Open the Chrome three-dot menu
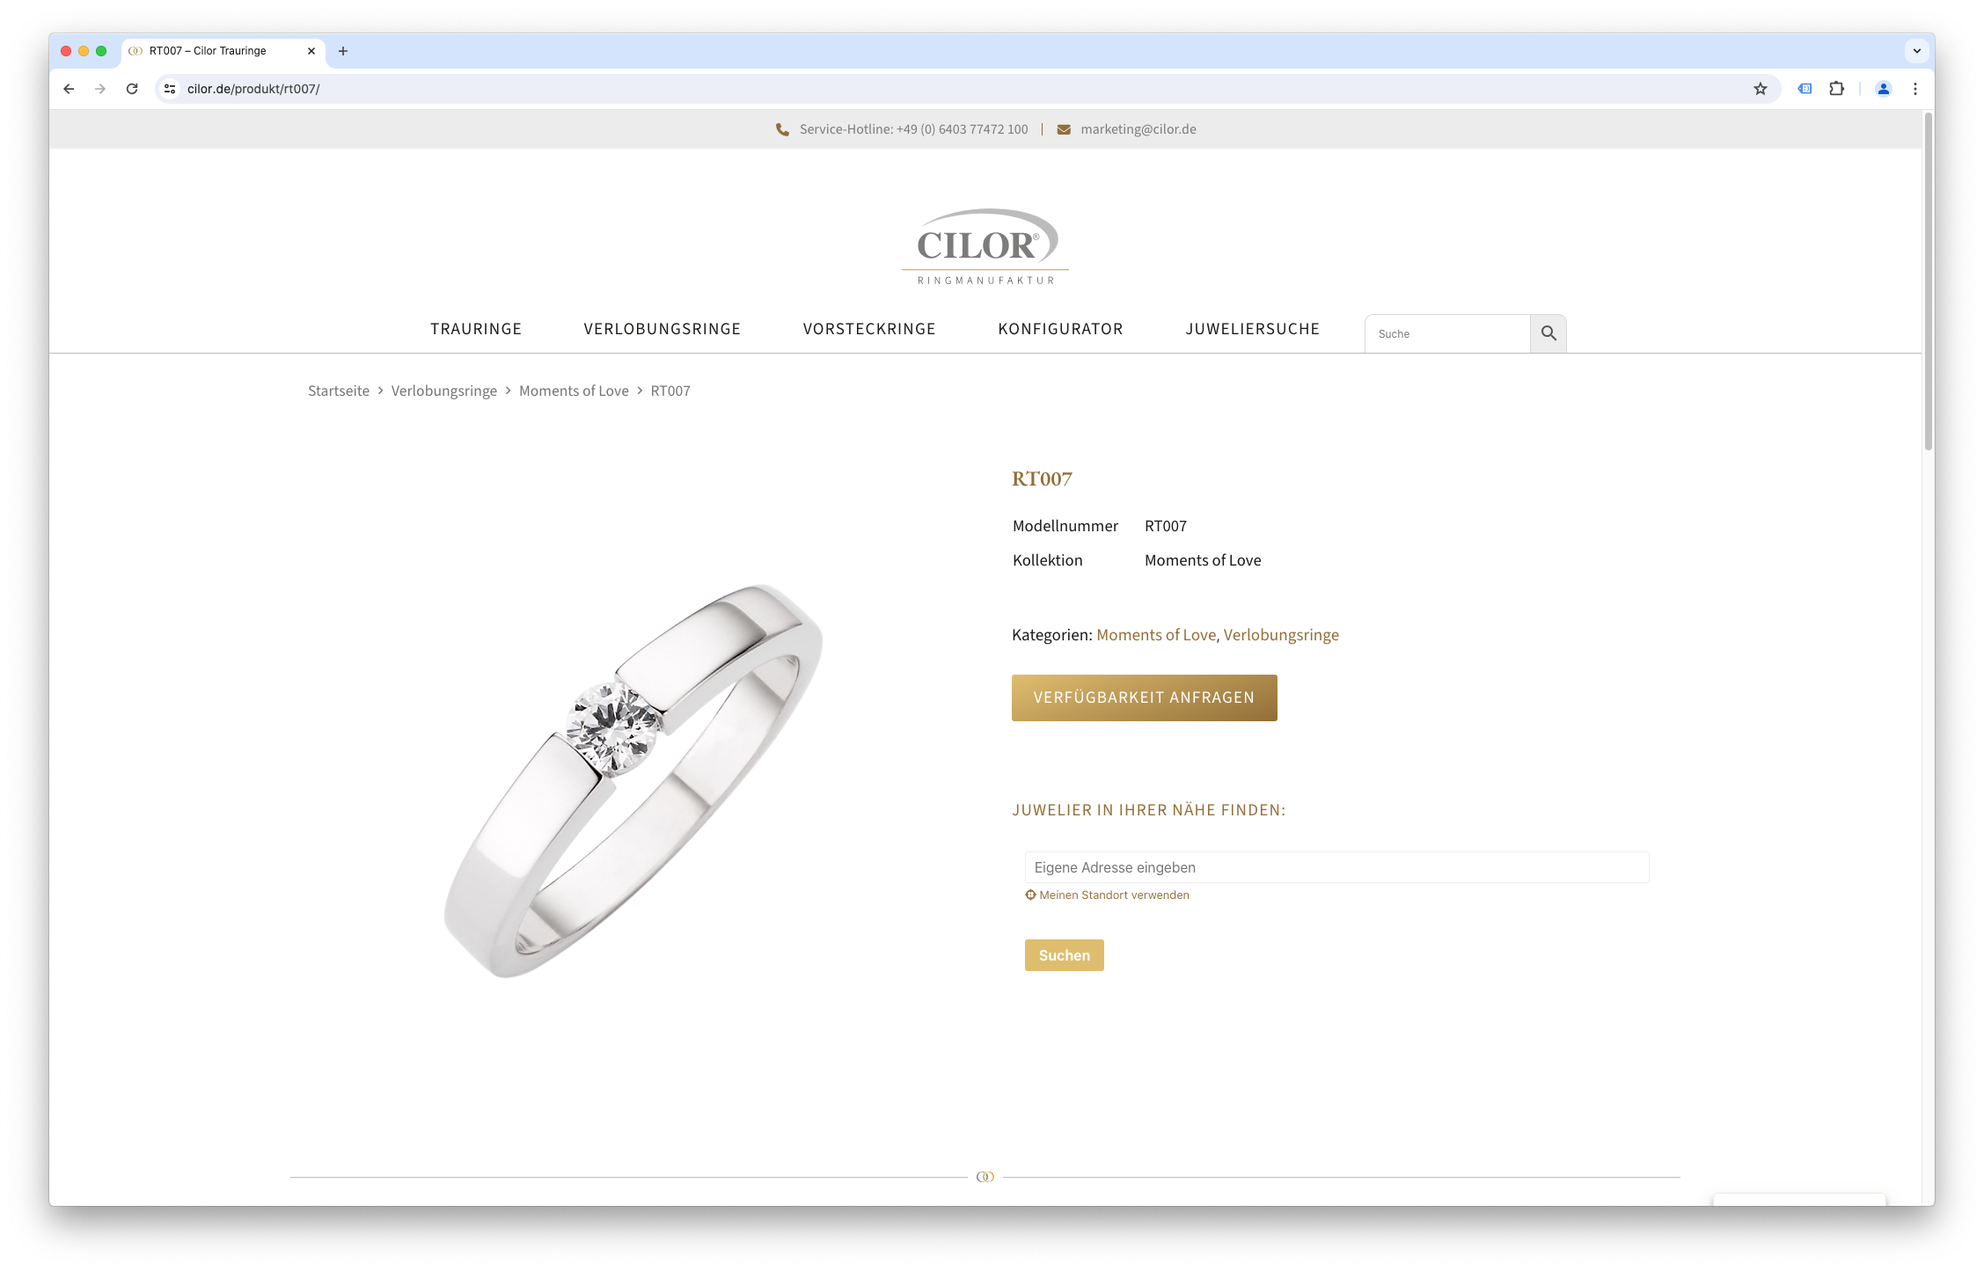 pos(1914,89)
